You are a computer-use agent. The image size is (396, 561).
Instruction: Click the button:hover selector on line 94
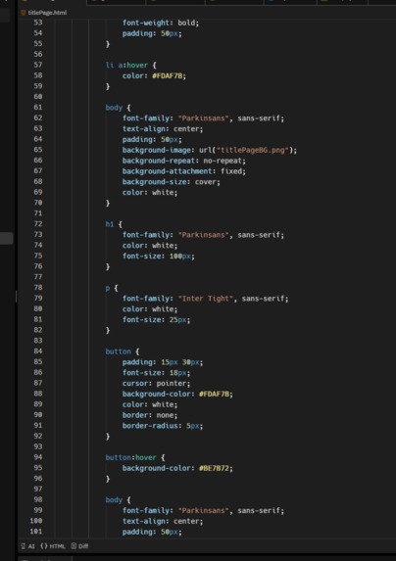(130, 457)
